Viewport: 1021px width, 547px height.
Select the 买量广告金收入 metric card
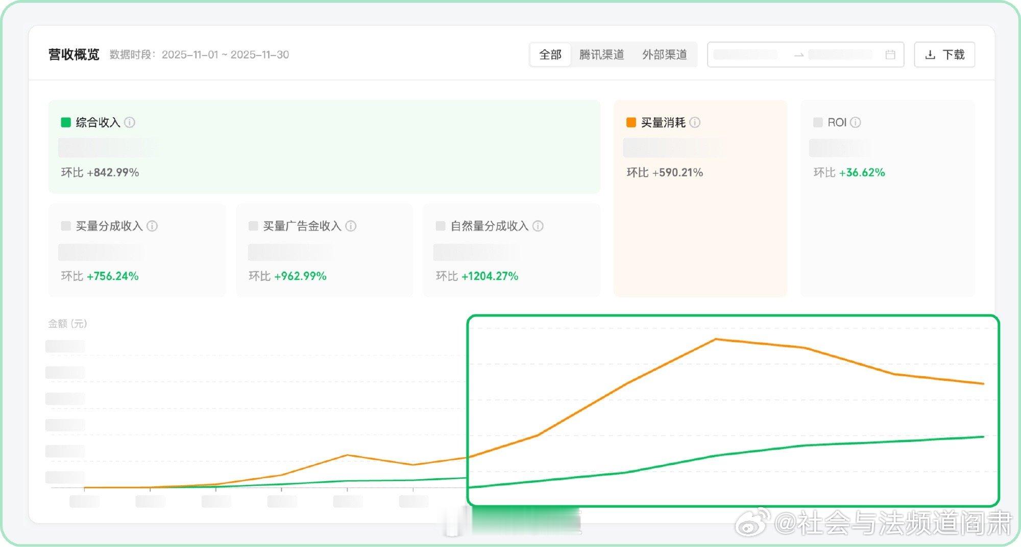pyautogui.click(x=324, y=250)
